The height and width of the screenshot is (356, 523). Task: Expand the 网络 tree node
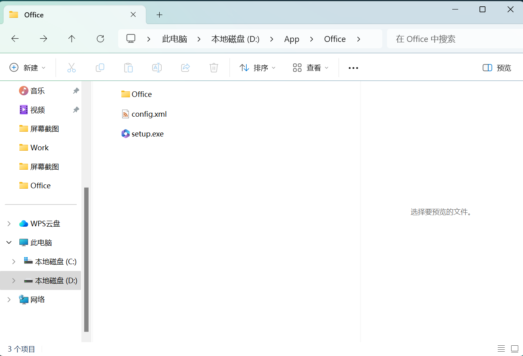pos(9,299)
